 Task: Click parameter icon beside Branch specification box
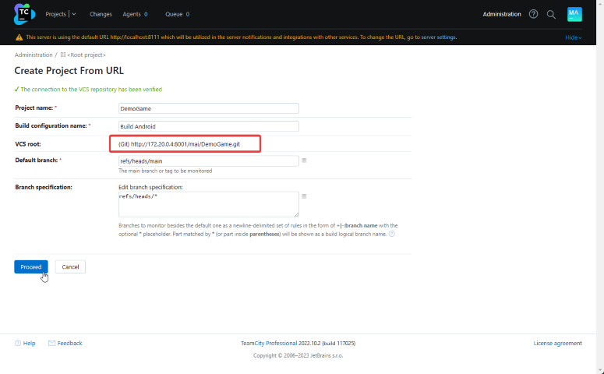pos(304,196)
